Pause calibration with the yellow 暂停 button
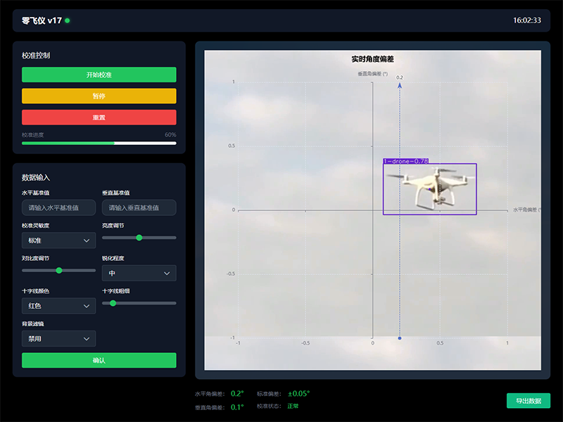 coord(99,96)
